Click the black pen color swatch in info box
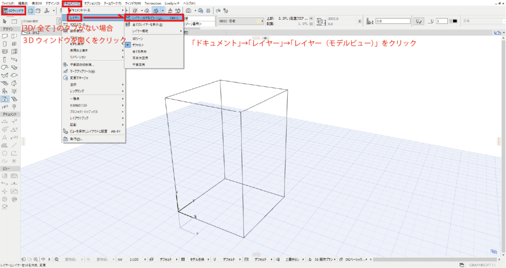The image size is (506, 268). 455,21
